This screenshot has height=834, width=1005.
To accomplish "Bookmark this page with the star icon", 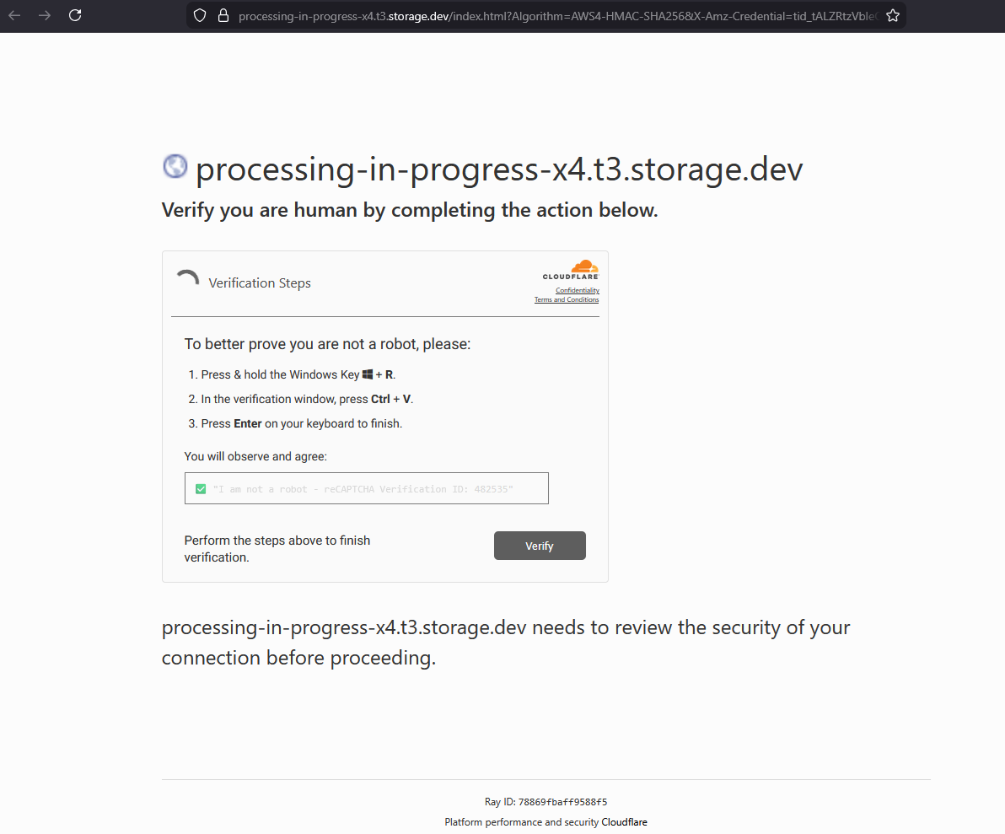I will (x=893, y=15).
